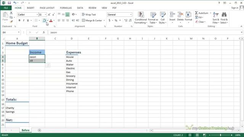The height and width of the screenshot is (137, 244).
Task: Switch to the DATA tab
Action: click(80, 8)
